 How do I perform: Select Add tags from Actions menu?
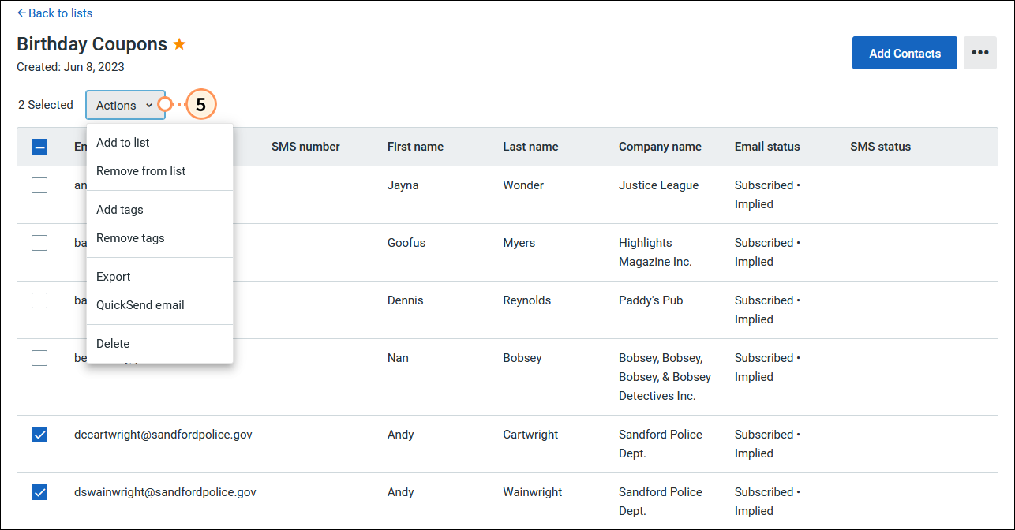tap(119, 209)
